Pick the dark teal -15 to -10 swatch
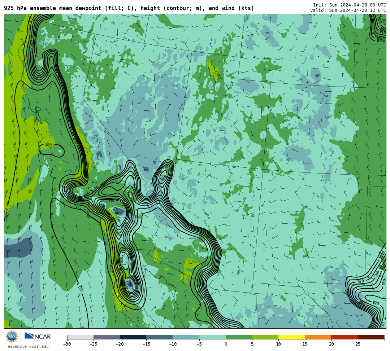The width and height of the screenshot is (390, 351). click(x=160, y=337)
